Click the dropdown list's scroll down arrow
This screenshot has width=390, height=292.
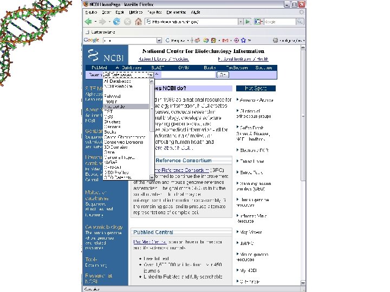pyautogui.click(x=152, y=177)
